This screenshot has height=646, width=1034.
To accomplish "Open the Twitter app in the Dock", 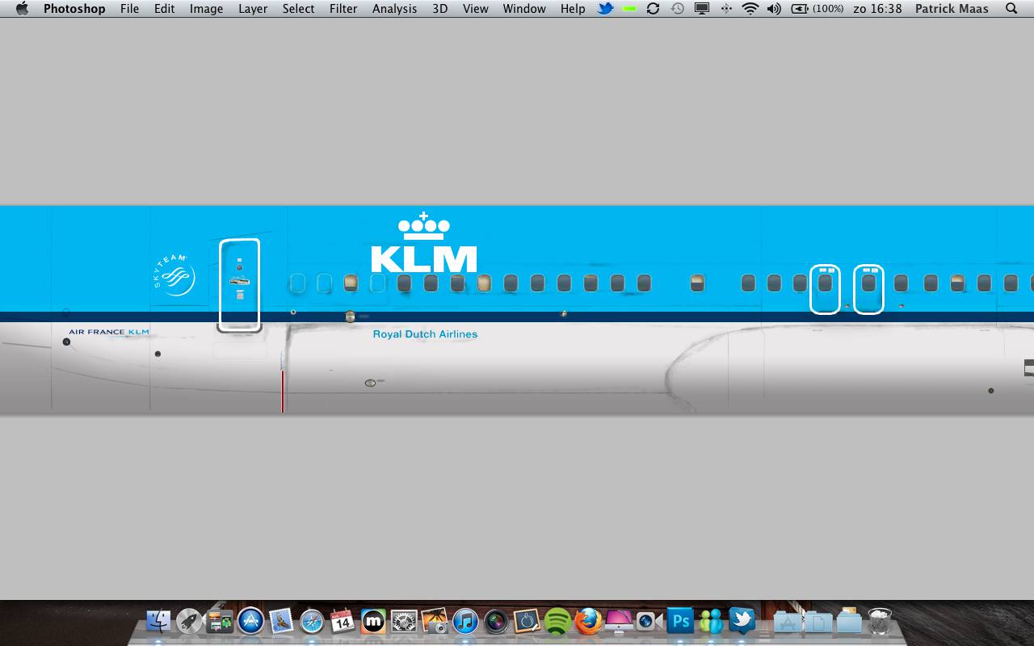I will [x=742, y=621].
